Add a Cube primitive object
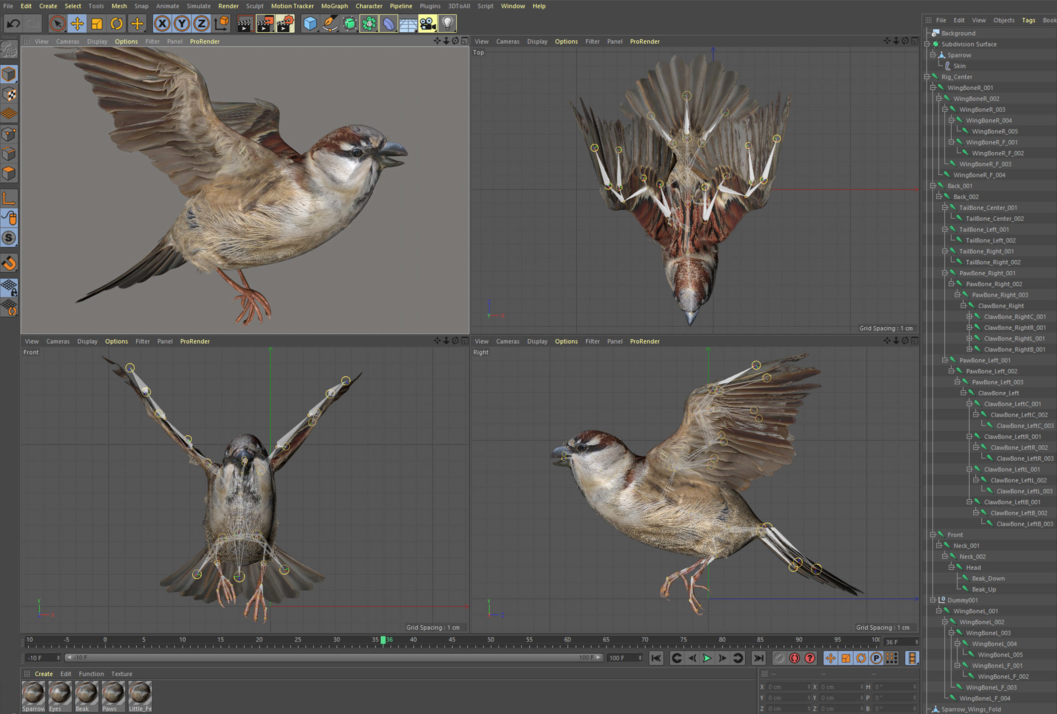The width and height of the screenshot is (1057, 714). coord(310,23)
